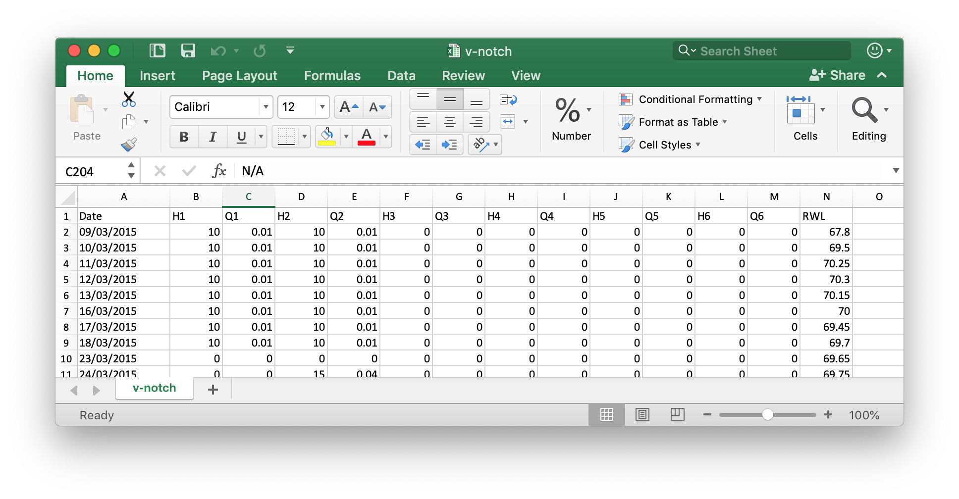This screenshot has height=499, width=959.
Task: Open the Page Layout ribbon tab
Action: [x=240, y=76]
